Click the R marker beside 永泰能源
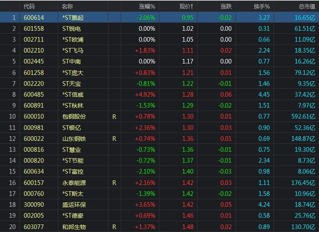 [x=115, y=183]
